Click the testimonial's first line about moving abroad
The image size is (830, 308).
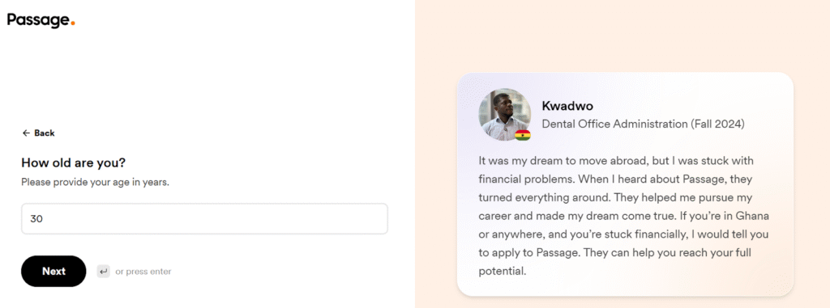[x=616, y=160]
